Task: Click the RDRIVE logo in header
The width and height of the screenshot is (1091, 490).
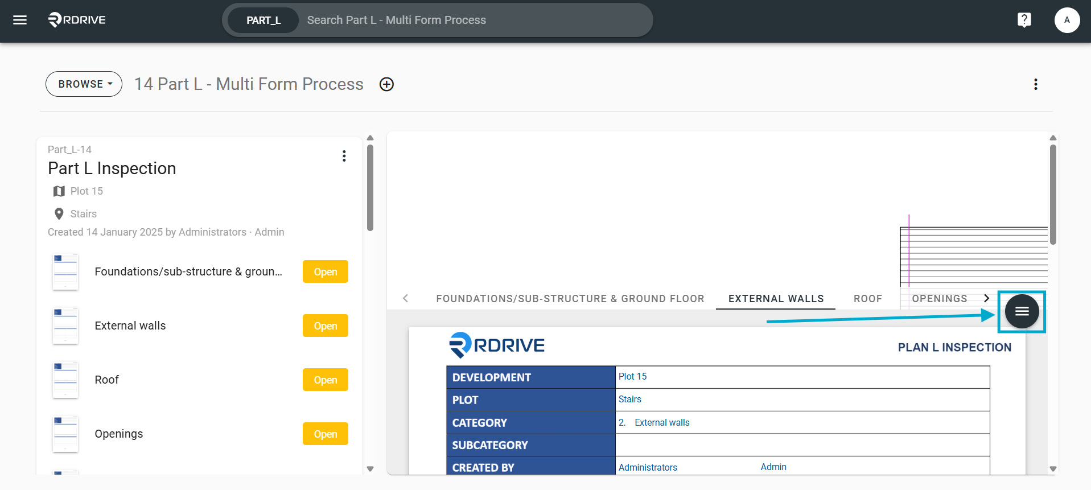Action: [77, 20]
